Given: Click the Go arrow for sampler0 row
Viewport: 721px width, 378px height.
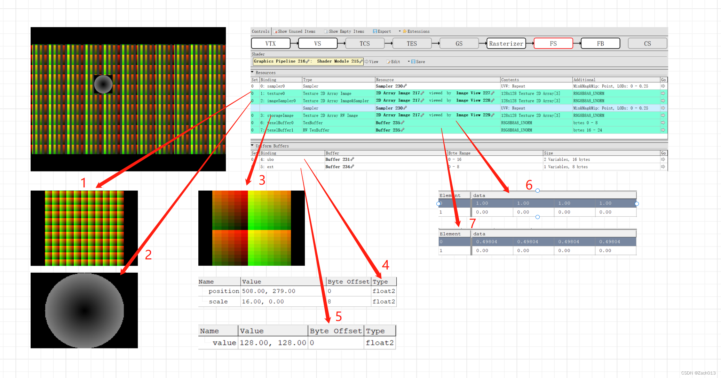Looking at the screenshot, I should tap(663, 86).
